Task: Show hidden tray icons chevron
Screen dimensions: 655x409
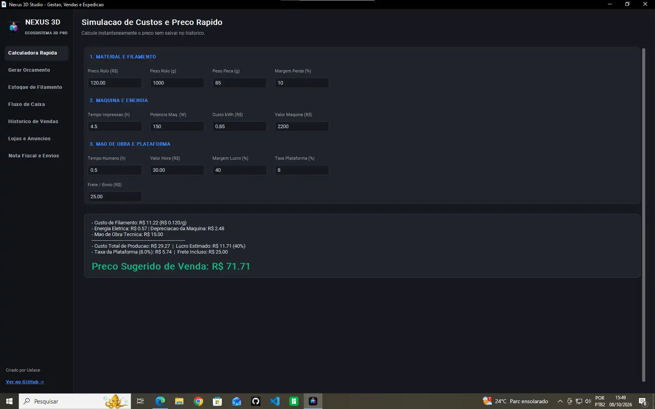Action: tap(560, 401)
